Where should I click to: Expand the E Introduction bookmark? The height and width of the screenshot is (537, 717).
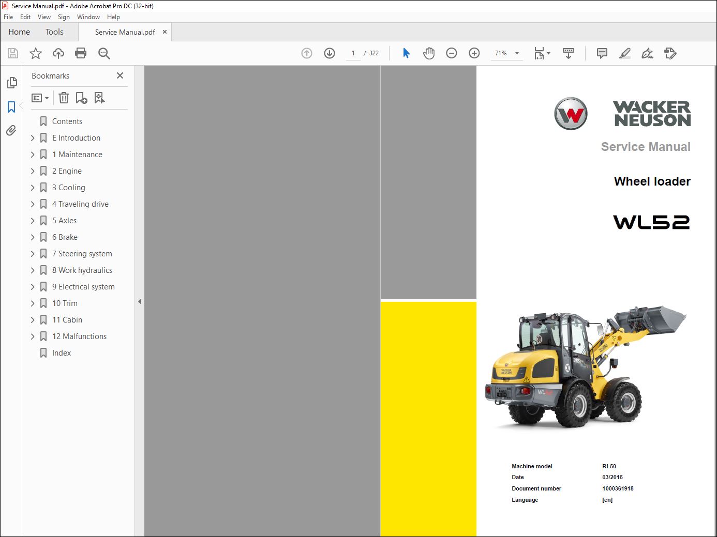point(33,138)
